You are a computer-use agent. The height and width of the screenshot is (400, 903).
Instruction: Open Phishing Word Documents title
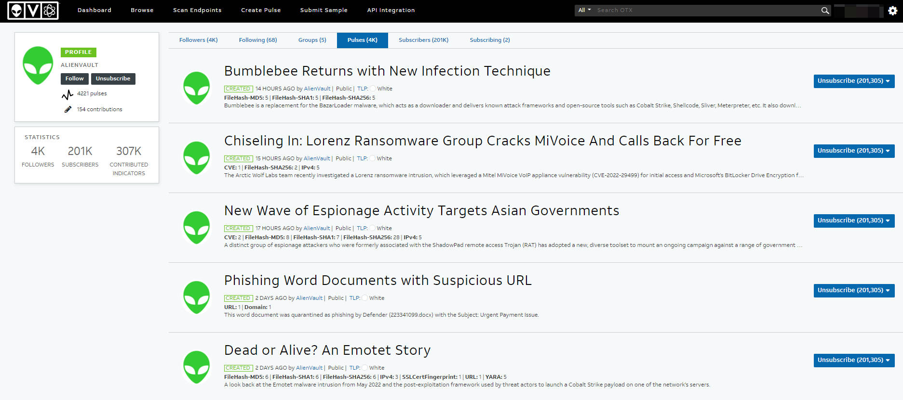click(378, 280)
